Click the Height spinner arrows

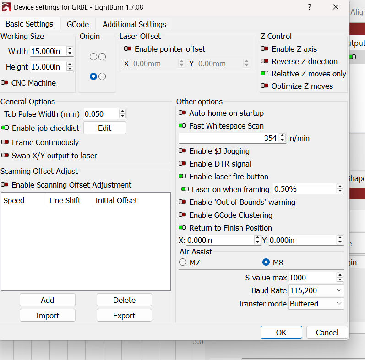coord(70,66)
